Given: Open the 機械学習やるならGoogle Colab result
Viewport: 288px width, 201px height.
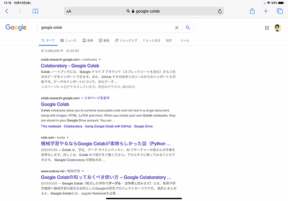Looking at the screenshot, I should click(x=106, y=143).
